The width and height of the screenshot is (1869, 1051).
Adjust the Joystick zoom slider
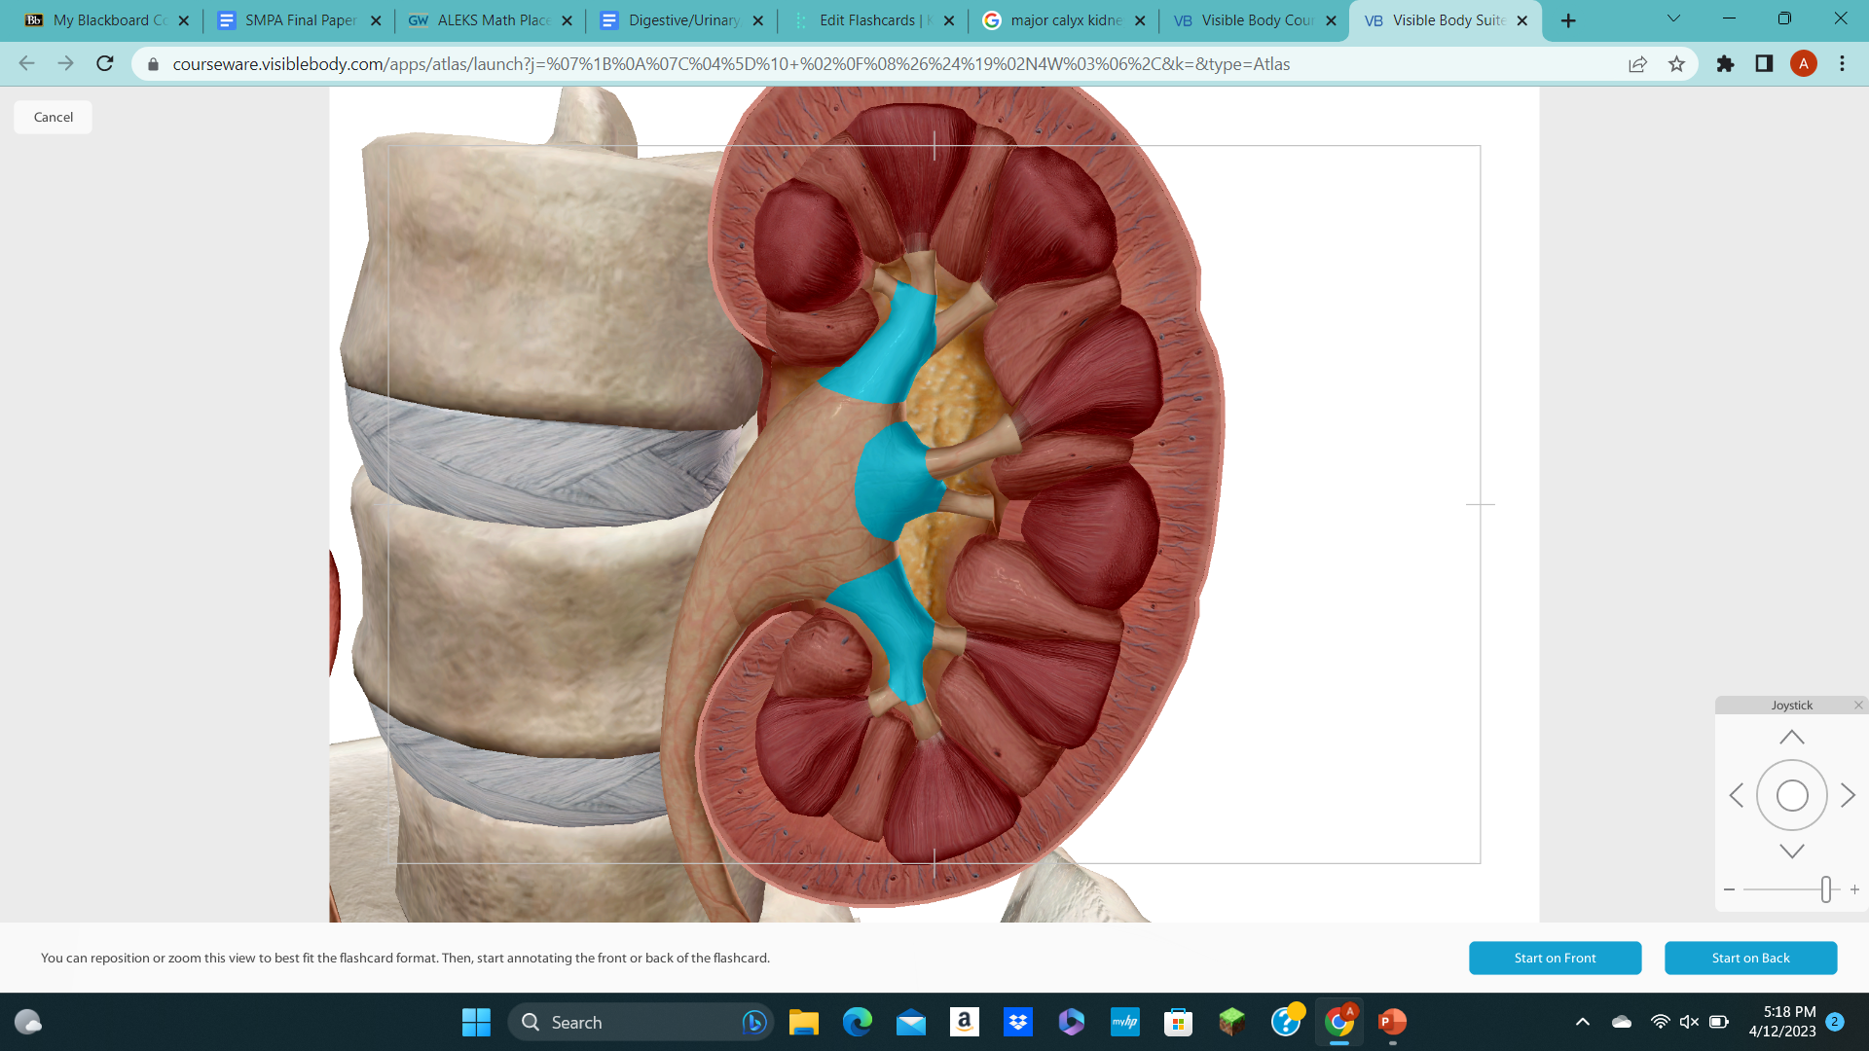point(1826,888)
